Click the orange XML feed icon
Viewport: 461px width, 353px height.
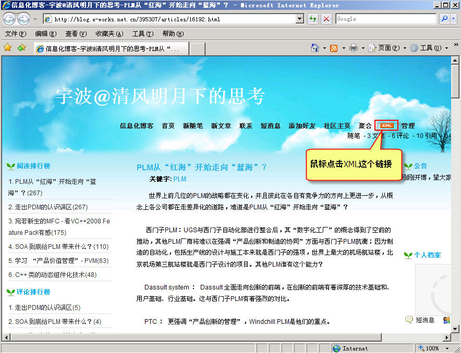click(386, 125)
